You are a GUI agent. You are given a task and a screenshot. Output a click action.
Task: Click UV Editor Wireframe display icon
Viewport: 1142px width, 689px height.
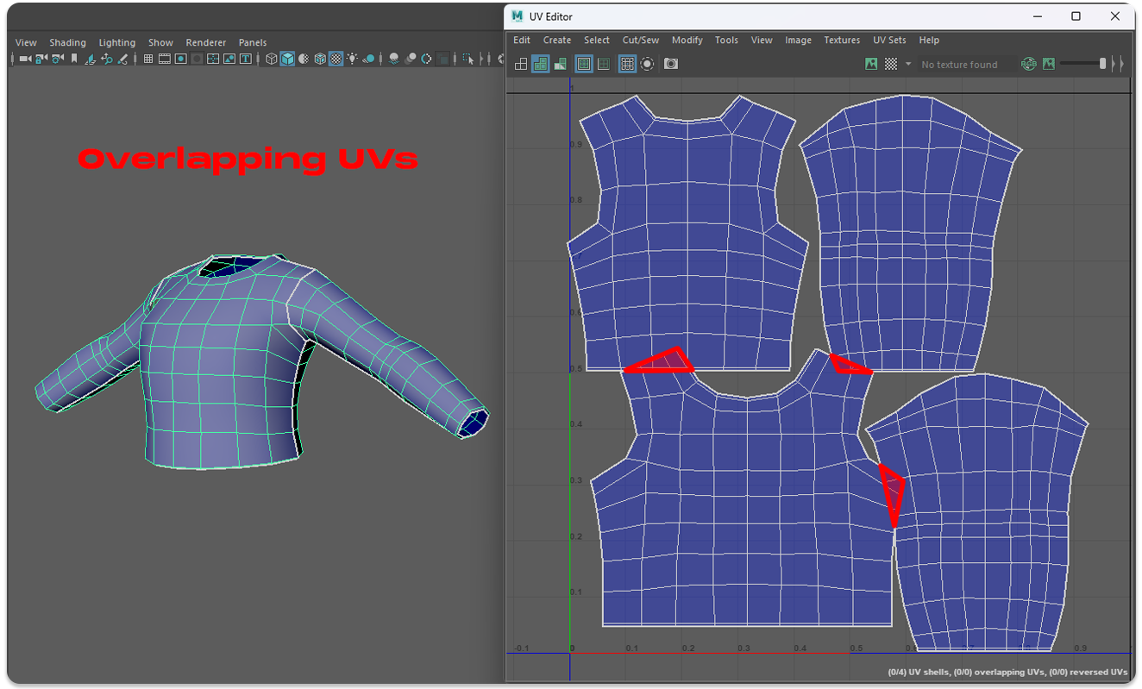click(x=521, y=64)
